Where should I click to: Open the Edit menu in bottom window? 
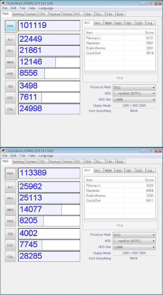13,156
